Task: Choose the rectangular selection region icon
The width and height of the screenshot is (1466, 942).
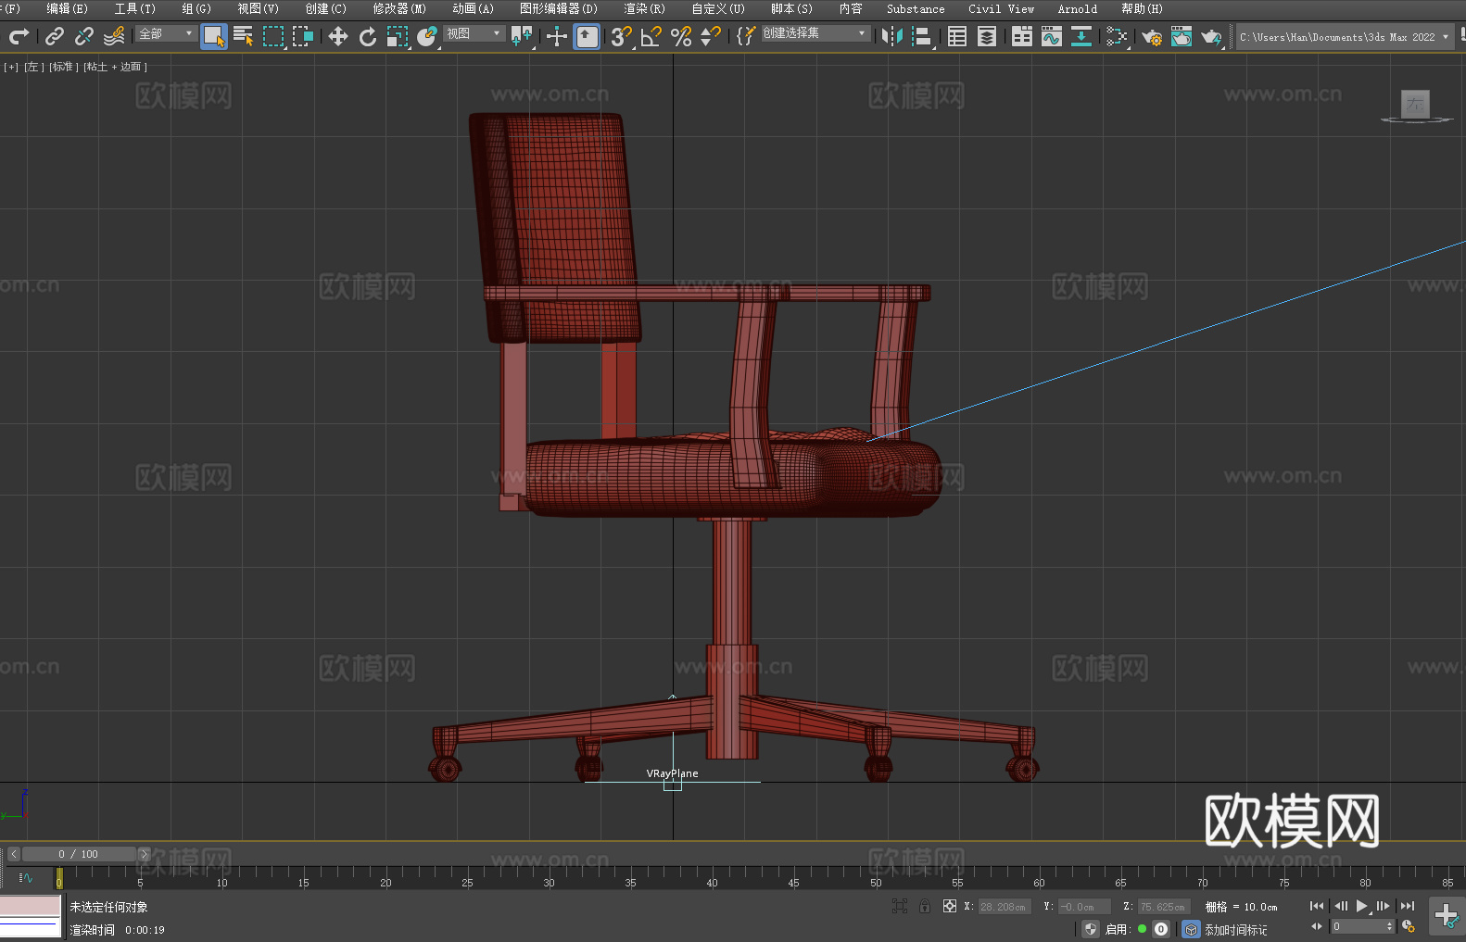Action: click(x=273, y=36)
